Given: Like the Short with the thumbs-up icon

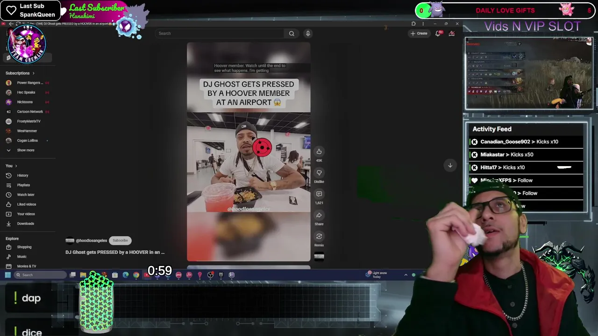Looking at the screenshot, I should coord(319,151).
